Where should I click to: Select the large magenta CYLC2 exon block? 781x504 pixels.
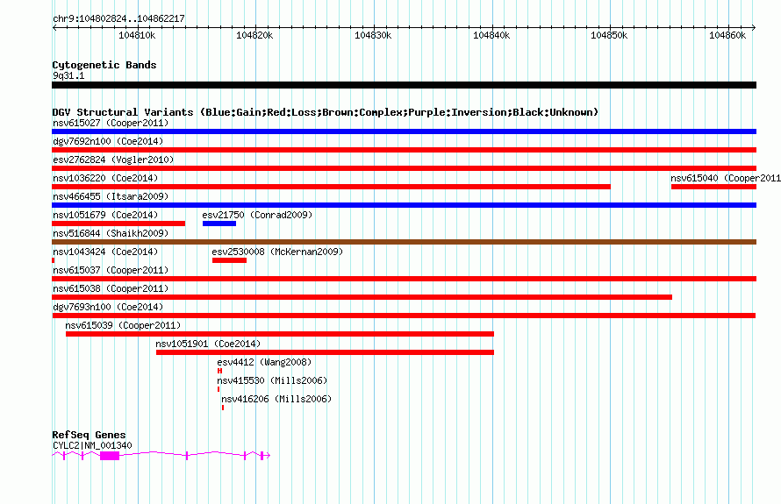pyautogui.click(x=110, y=456)
